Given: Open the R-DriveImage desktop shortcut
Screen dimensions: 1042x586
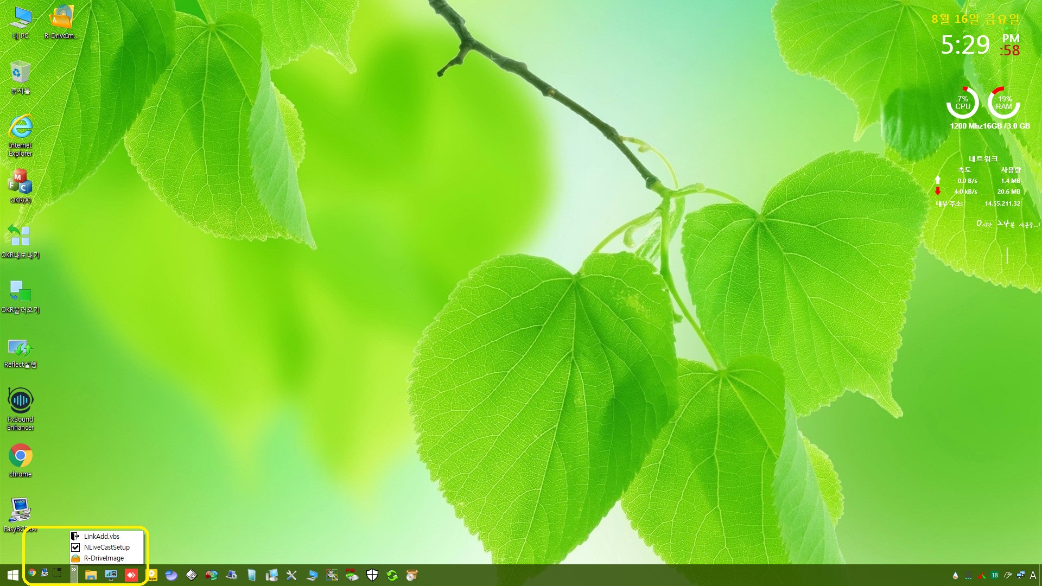Looking at the screenshot, I should 61,22.
